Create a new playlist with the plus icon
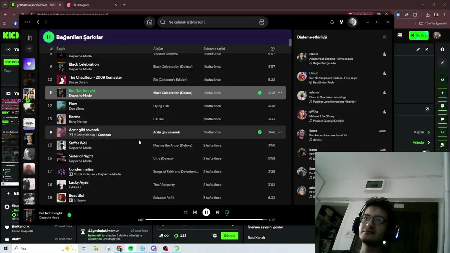The image size is (450, 253). (x=29, y=49)
